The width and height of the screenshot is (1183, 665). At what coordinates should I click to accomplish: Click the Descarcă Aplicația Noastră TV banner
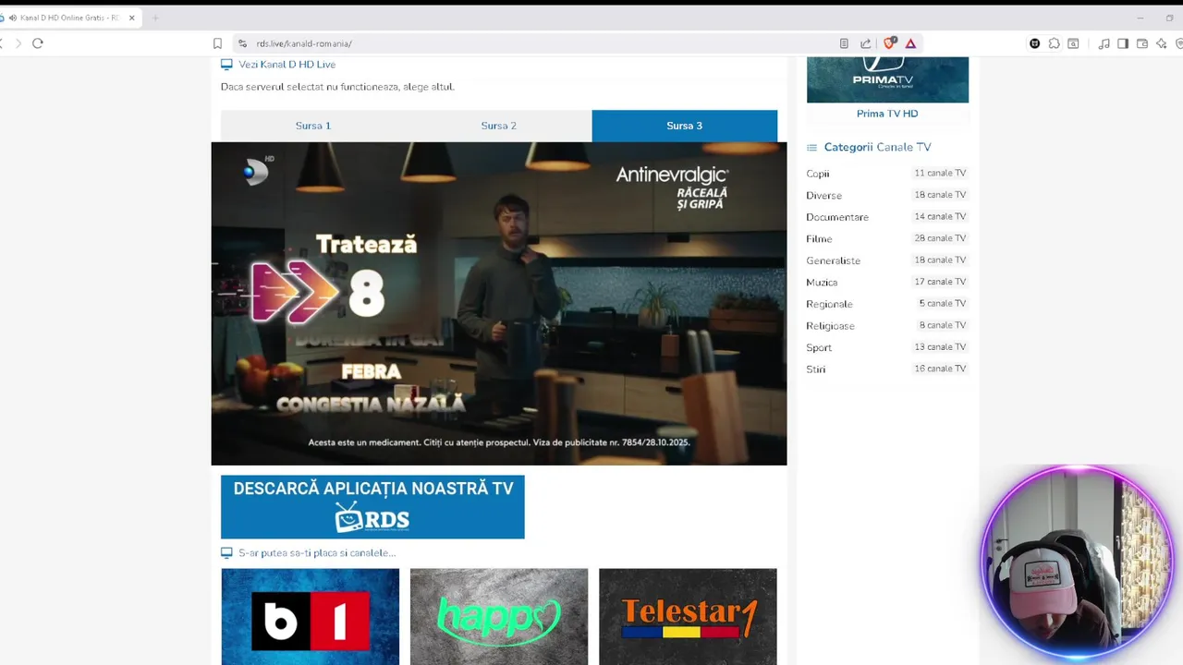click(x=372, y=507)
